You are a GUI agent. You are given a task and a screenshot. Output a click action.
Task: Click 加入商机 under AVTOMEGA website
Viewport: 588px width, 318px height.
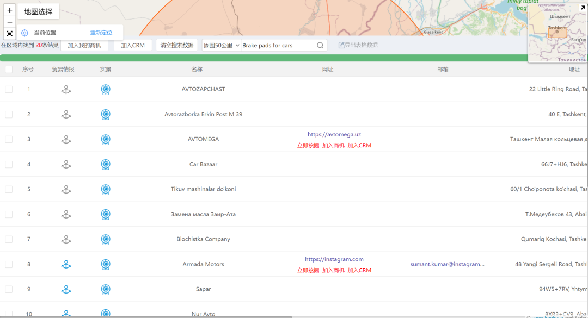coord(333,145)
